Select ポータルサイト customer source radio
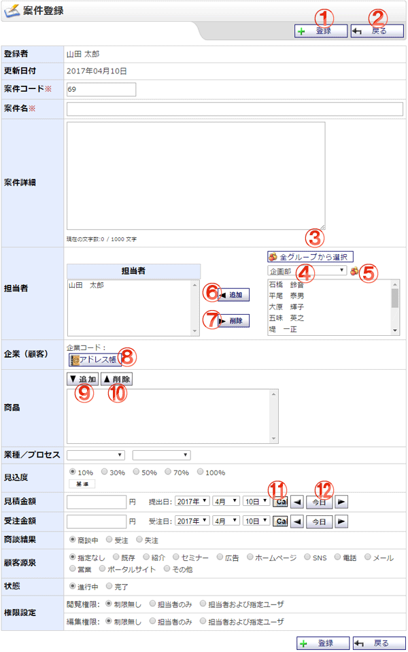Screen dimensions: 408x652 102,568
